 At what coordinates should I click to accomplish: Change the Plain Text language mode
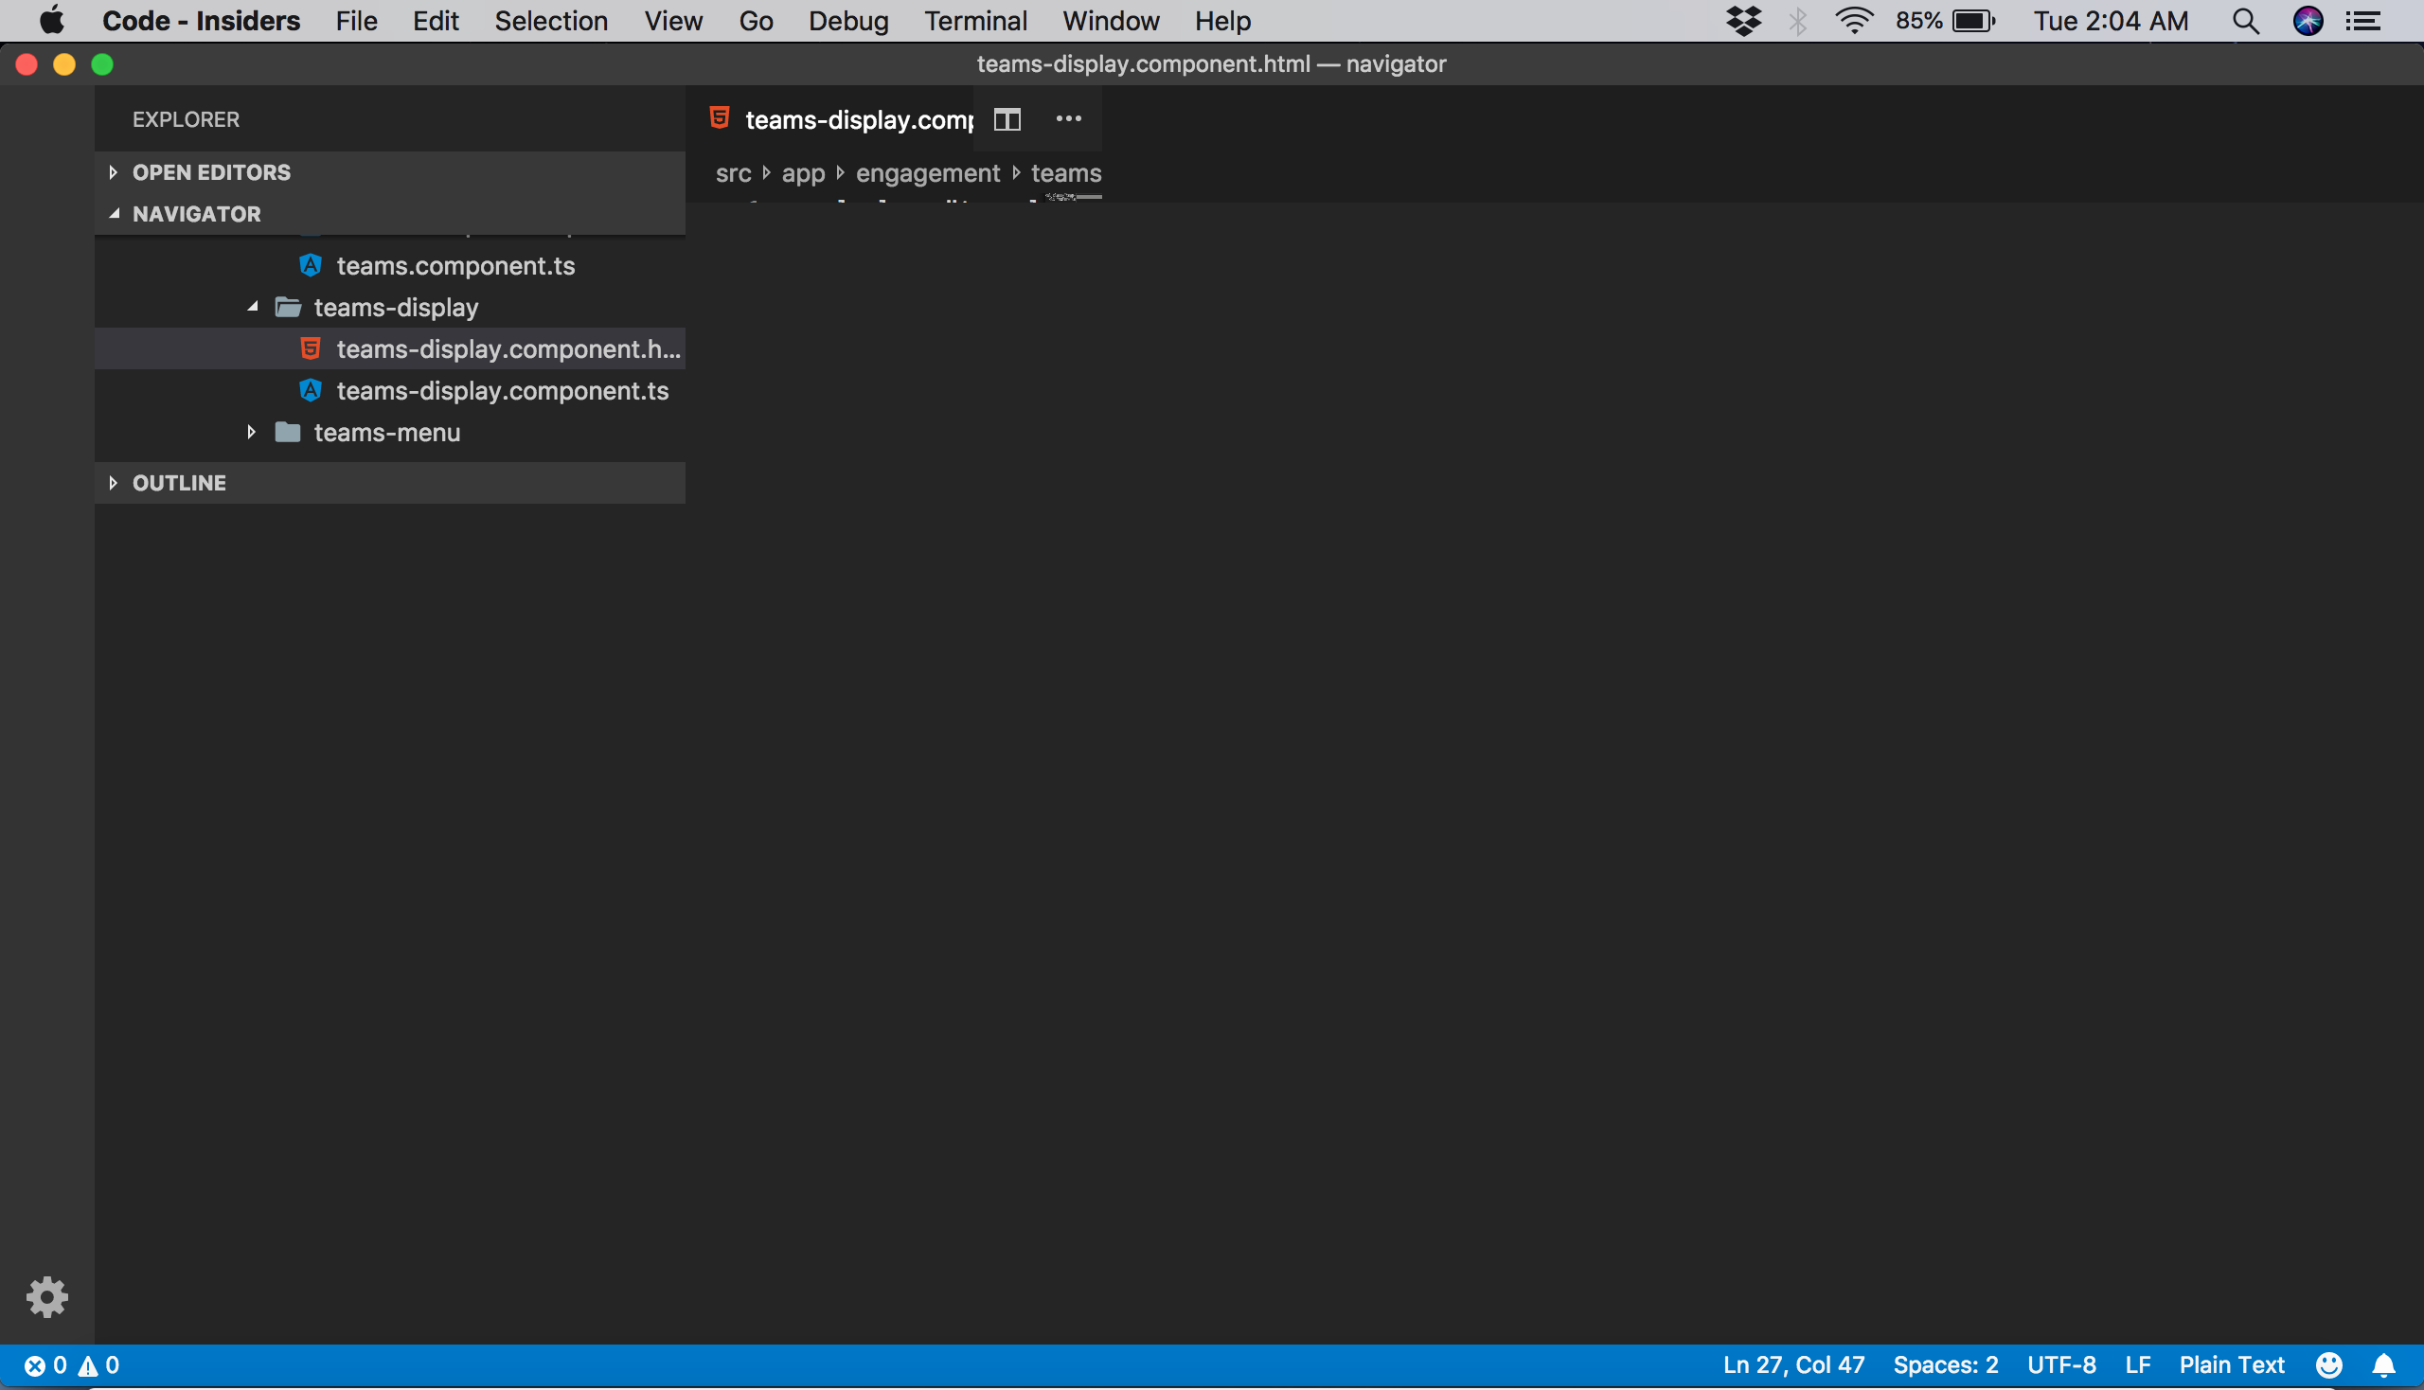2232,1364
